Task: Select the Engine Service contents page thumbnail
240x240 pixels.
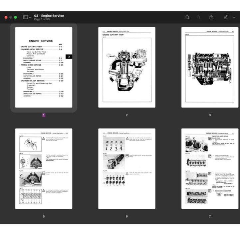Action: (x=44, y=68)
